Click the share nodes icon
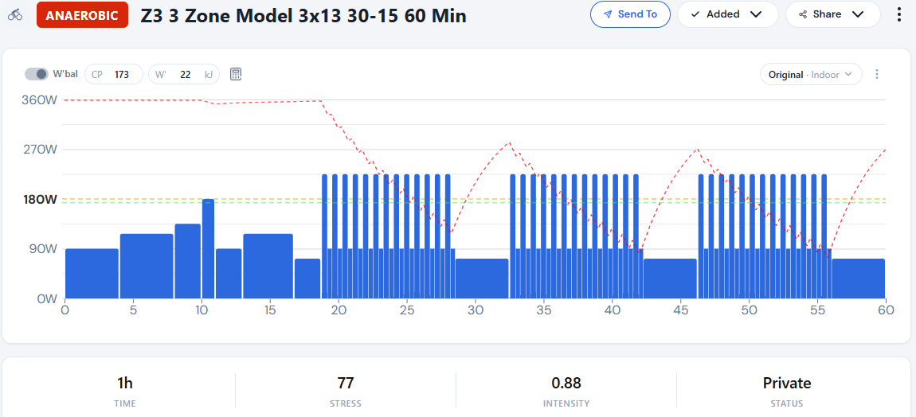Image resolution: width=916 pixels, height=417 pixels. coord(803,14)
